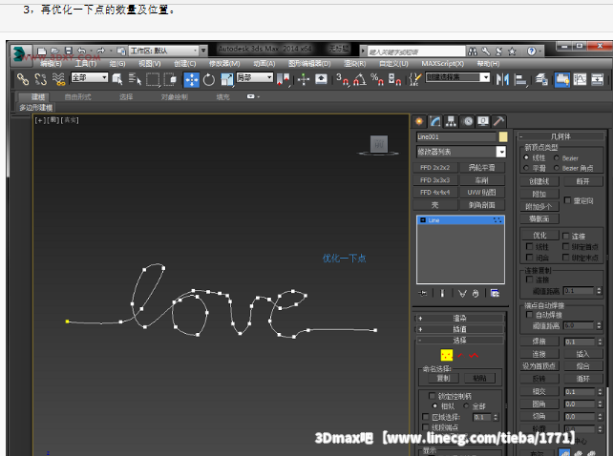Open the Motion panel wheel icon
The image size is (613, 456).
pyautogui.click(x=468, y=121)
